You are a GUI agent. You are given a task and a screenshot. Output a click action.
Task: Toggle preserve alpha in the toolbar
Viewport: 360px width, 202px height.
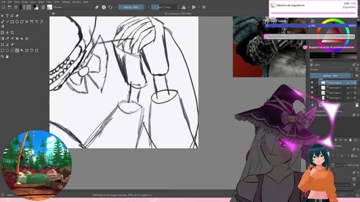tap(103, 7)
